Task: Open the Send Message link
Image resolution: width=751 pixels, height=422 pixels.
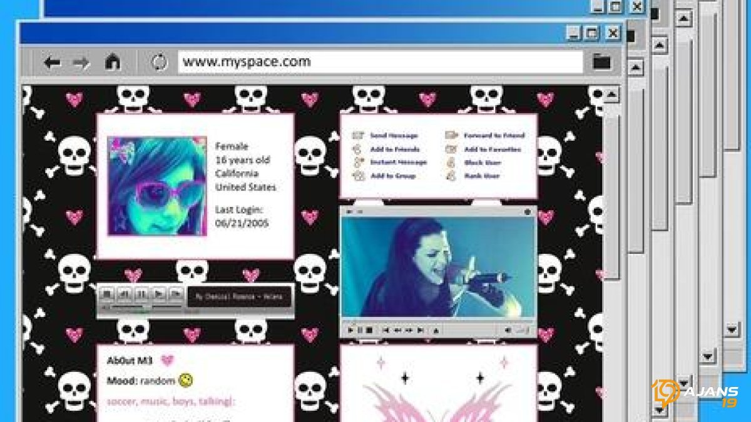Action: (394, 136)
